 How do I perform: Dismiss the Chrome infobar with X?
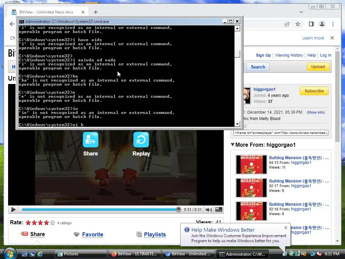(x=332, y=38)
